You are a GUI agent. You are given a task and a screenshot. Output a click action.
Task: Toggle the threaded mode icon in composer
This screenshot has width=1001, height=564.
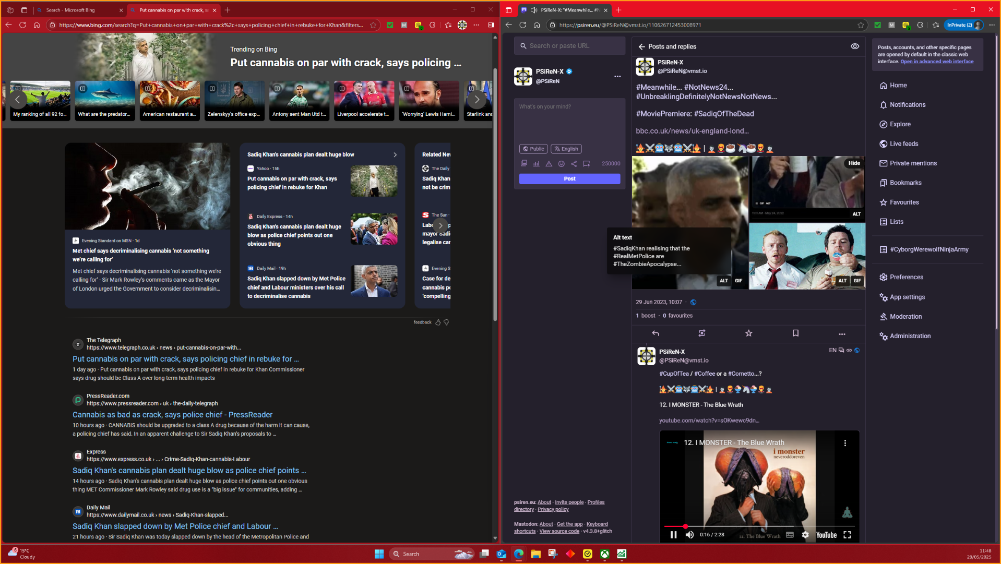tap(586, 163)
